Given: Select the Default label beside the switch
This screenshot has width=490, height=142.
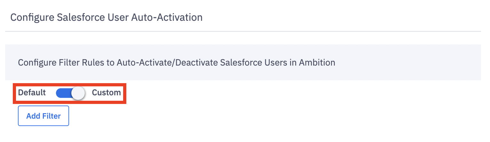Looking at the screenshot, I should [x=32, y=93].
